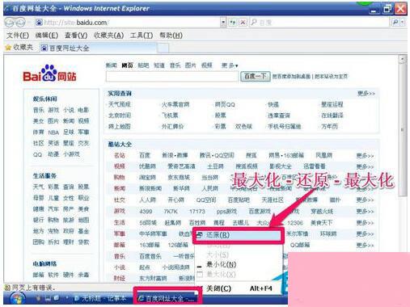Open the QQ邮箱 link
The width and height of the screenshot is (410, 307).
300,245
